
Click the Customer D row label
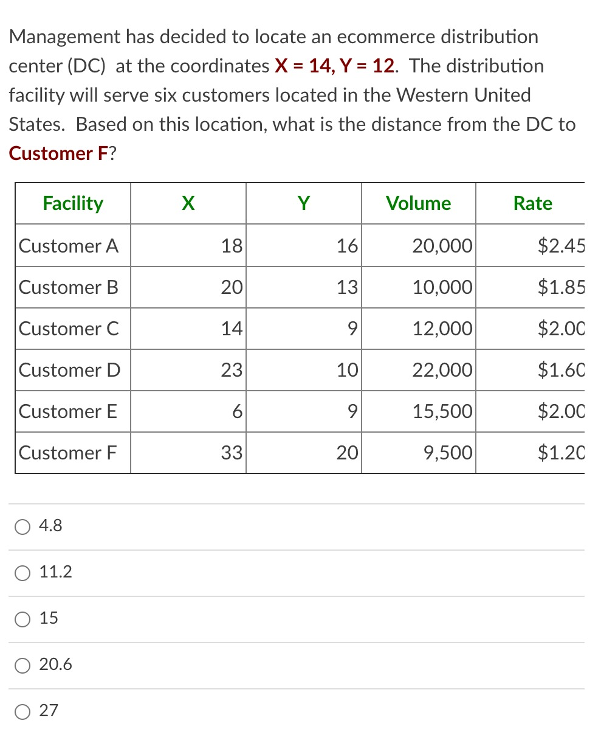[70, 369]
